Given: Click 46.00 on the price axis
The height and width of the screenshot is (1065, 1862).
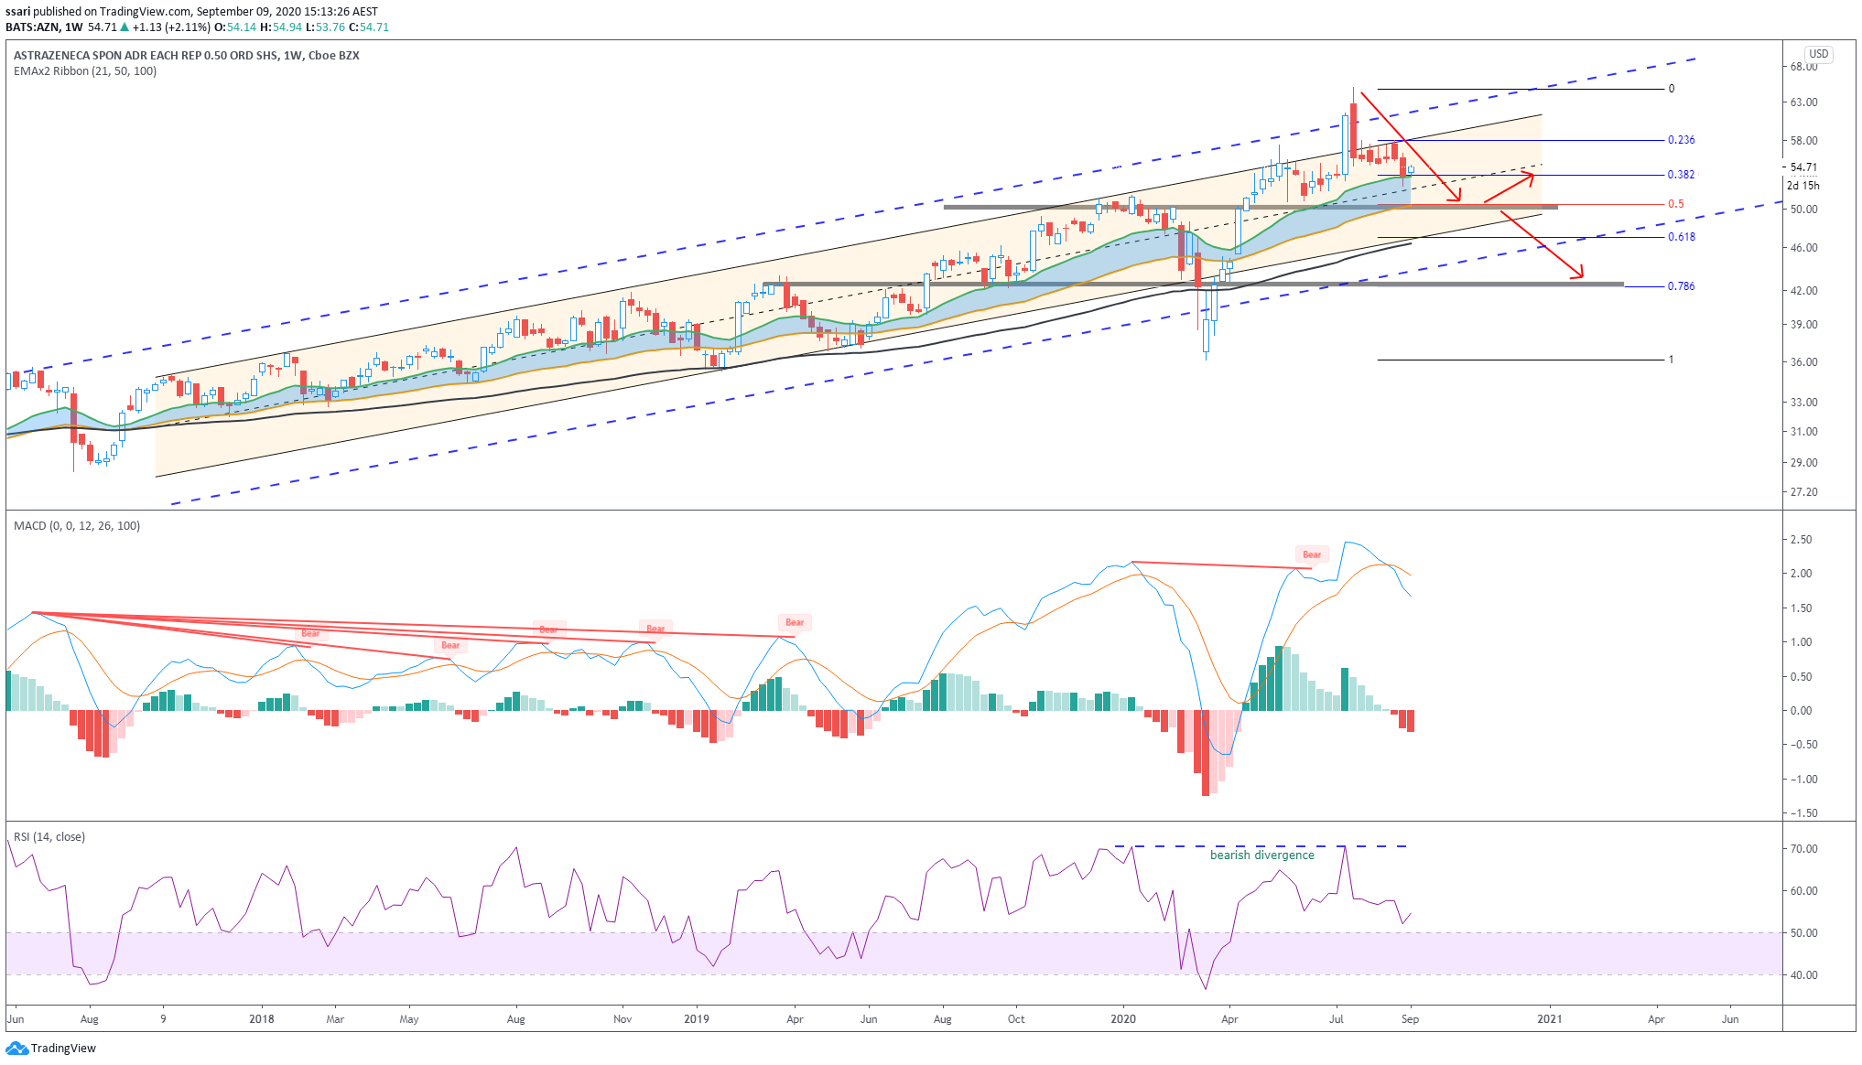Looking at the screenshot, I should (1803, 248).
